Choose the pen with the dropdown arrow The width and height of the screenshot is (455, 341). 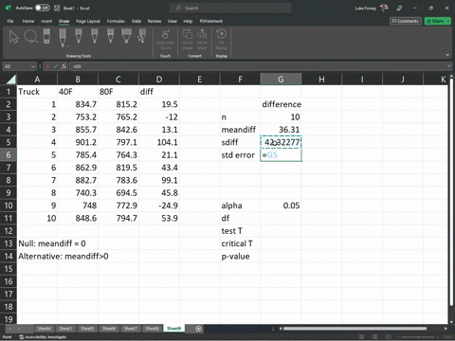coord(63,38)
